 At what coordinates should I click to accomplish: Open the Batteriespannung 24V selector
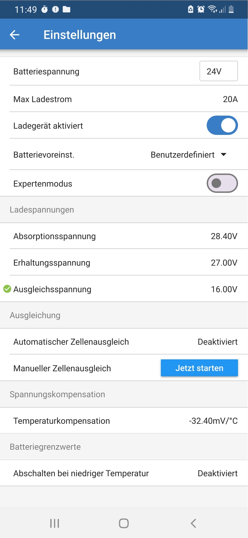point(219,71)
